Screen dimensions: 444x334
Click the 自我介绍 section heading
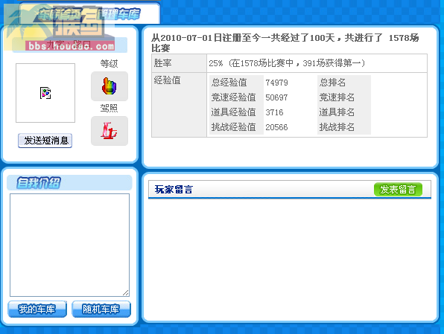(39, 183)
